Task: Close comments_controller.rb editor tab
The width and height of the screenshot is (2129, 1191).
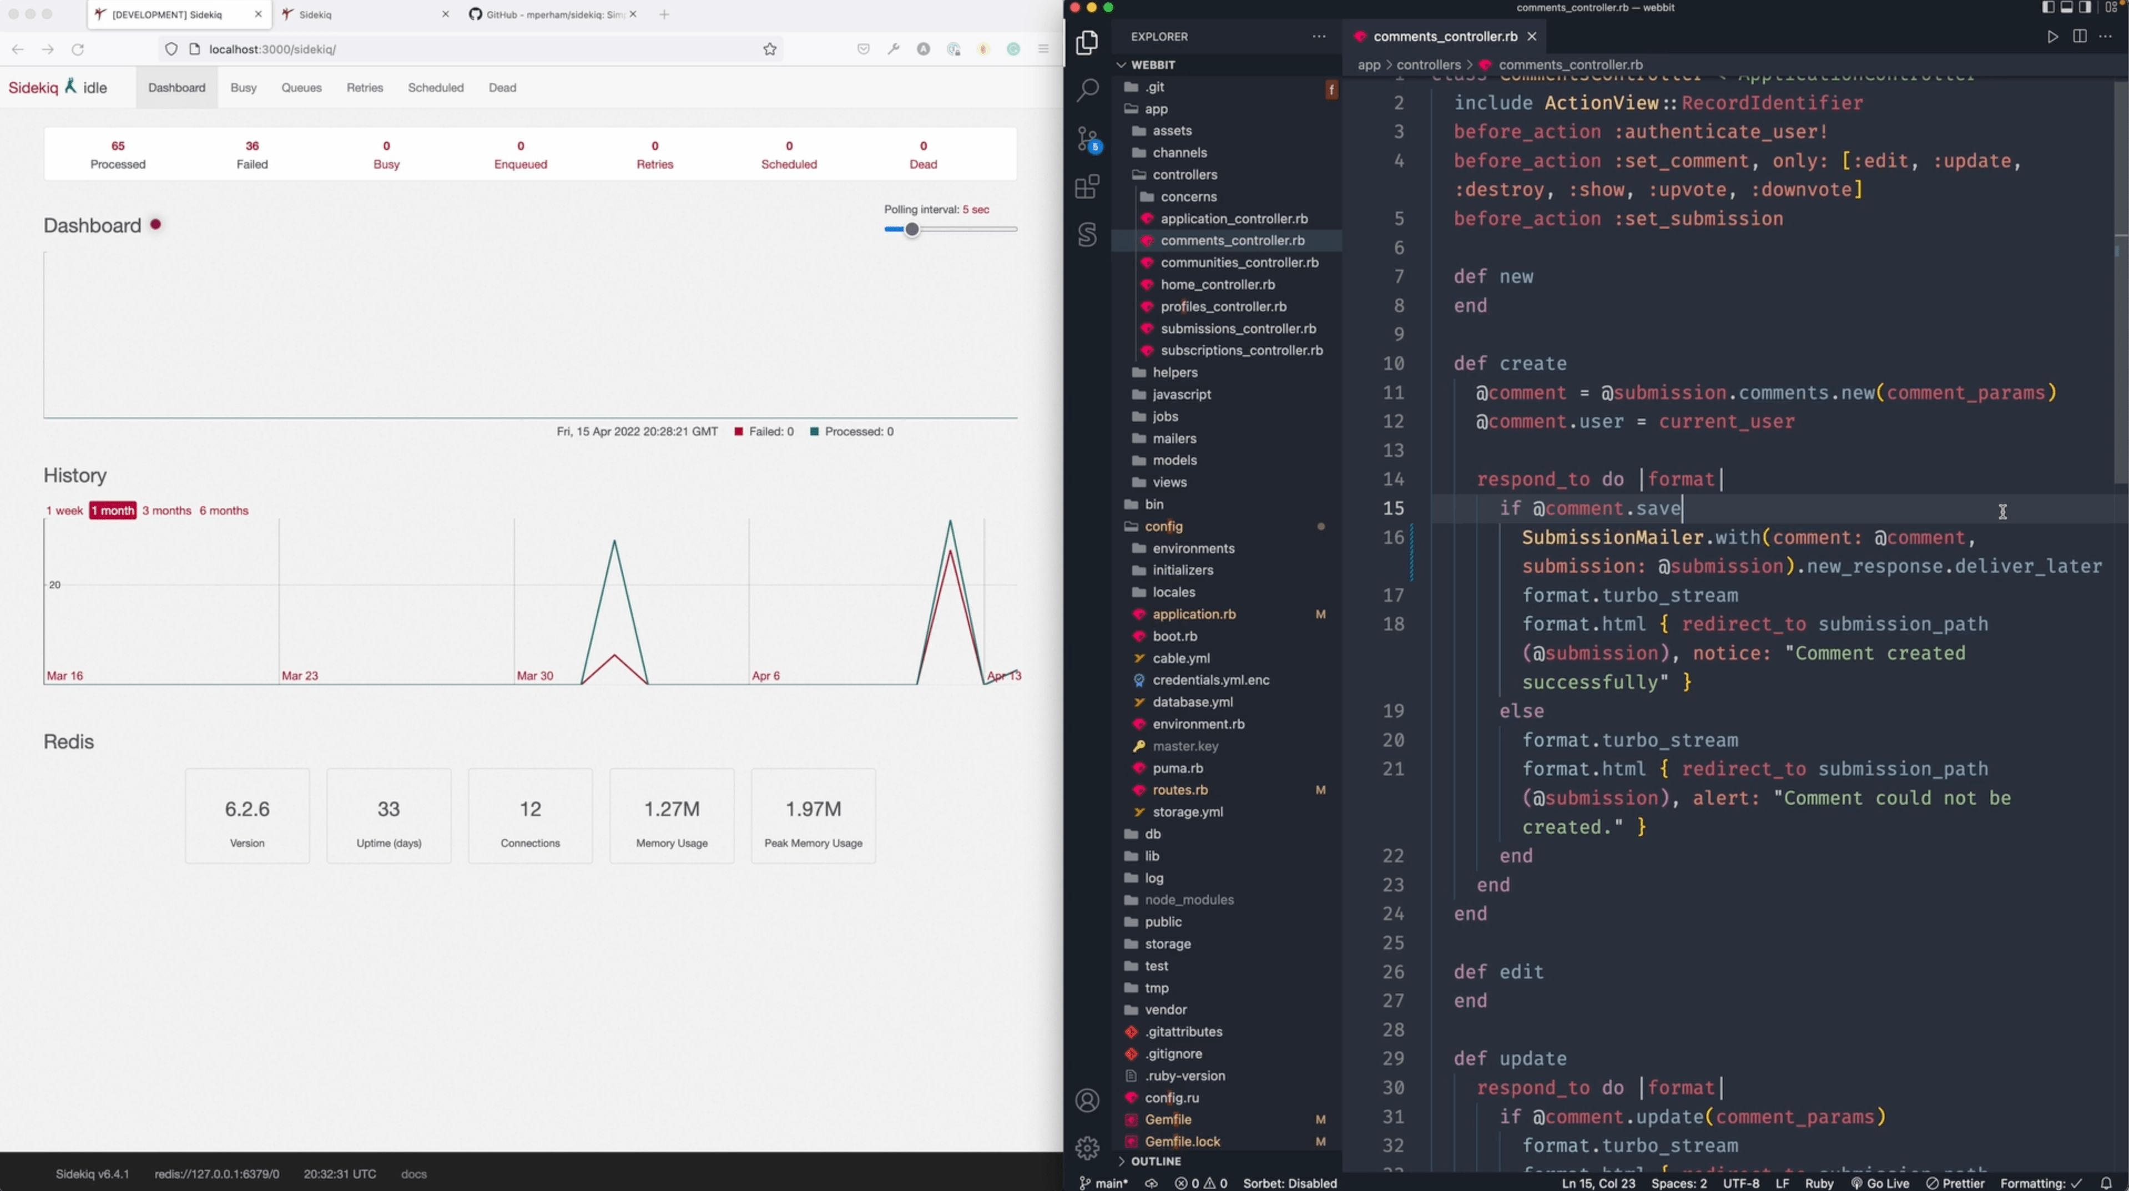Action: click(x=1531, y=37)
